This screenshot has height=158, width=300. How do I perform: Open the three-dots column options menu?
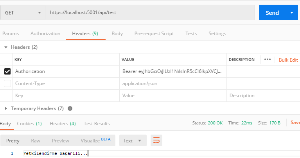(268, 60)
